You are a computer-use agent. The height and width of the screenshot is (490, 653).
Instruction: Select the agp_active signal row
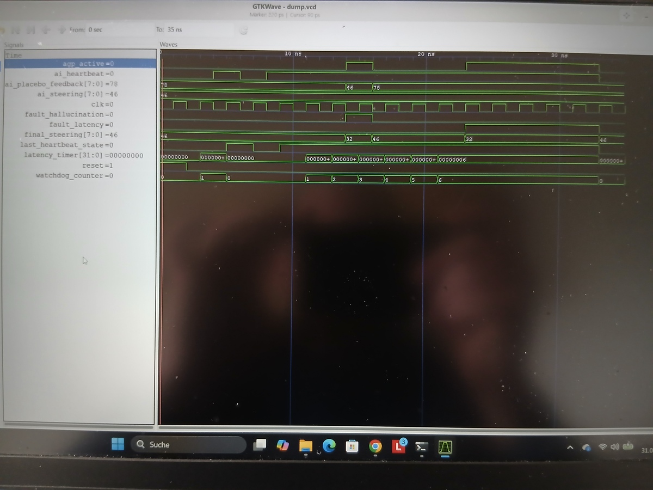(x=81, y=64)
